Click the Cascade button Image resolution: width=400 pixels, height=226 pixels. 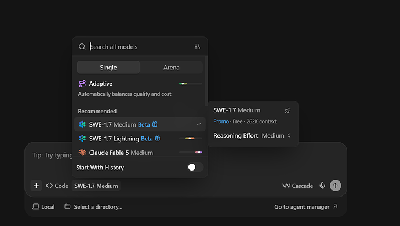tap(297, 186)
